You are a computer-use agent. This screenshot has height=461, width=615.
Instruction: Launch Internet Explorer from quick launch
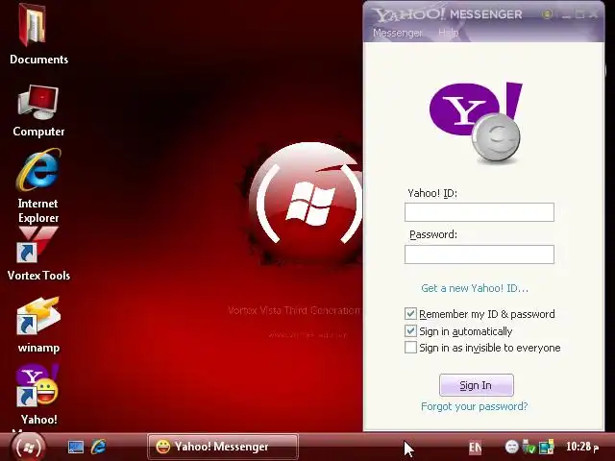click(98, 447)
